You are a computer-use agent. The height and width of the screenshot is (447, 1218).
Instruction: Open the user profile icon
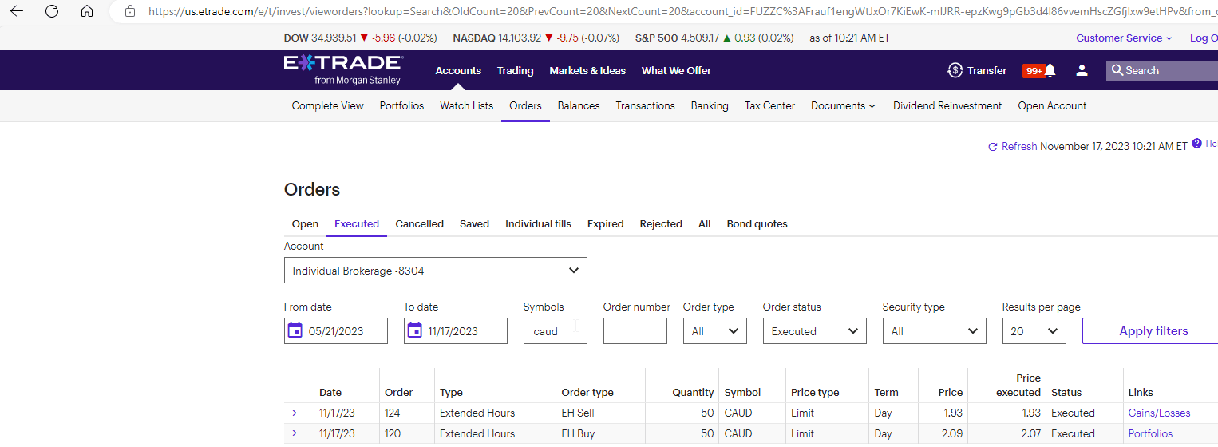pyautogui.click(x=1082, y=70)
